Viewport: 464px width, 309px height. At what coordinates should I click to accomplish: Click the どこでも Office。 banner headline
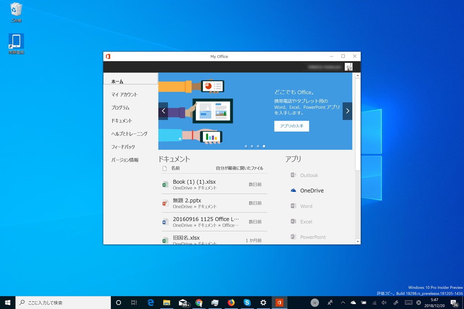tap(294, 92)
